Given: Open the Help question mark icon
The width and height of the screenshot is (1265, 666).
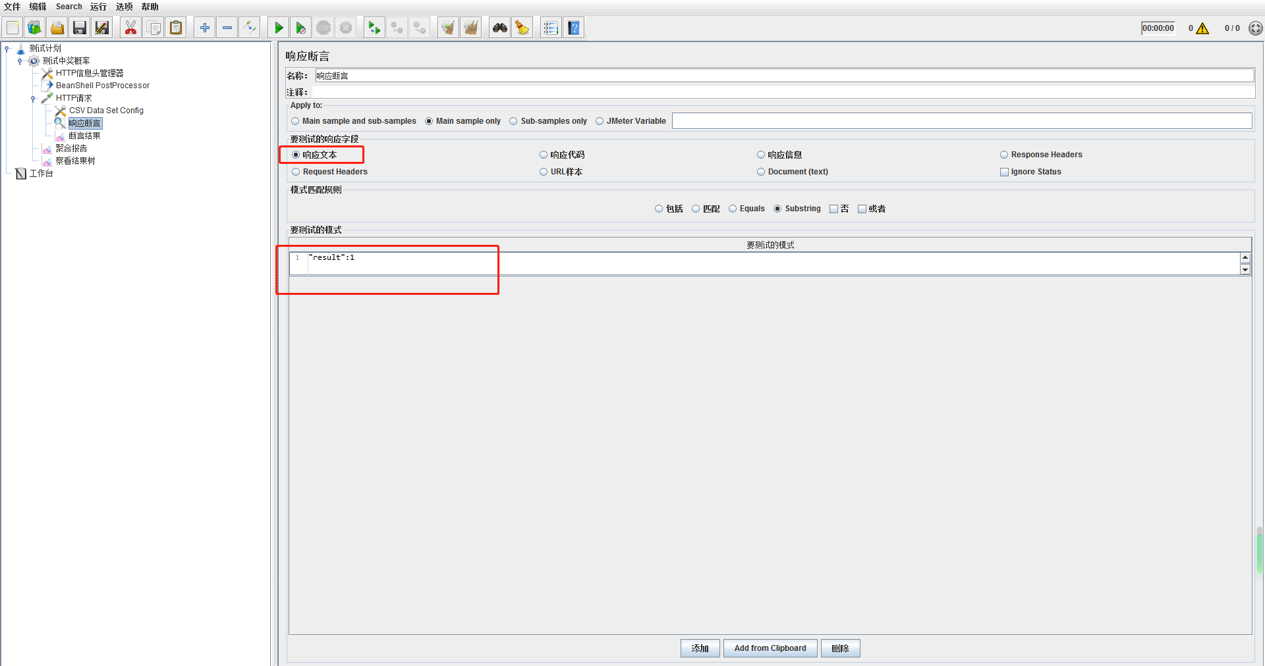Looking at the screenshot, I should click(x=574, y=28).
